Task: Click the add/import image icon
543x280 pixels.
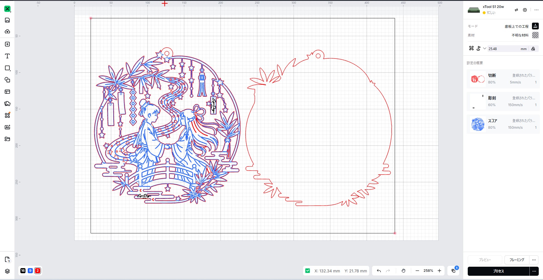Action: click(x=7, y=44)
